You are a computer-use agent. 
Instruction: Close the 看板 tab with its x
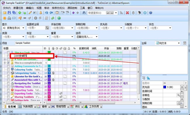click(x=49, y=107)
